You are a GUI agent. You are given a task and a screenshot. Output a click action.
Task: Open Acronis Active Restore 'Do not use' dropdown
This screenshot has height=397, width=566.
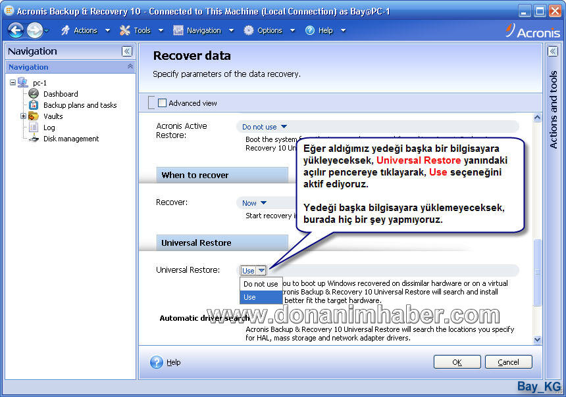pos(264,127)
